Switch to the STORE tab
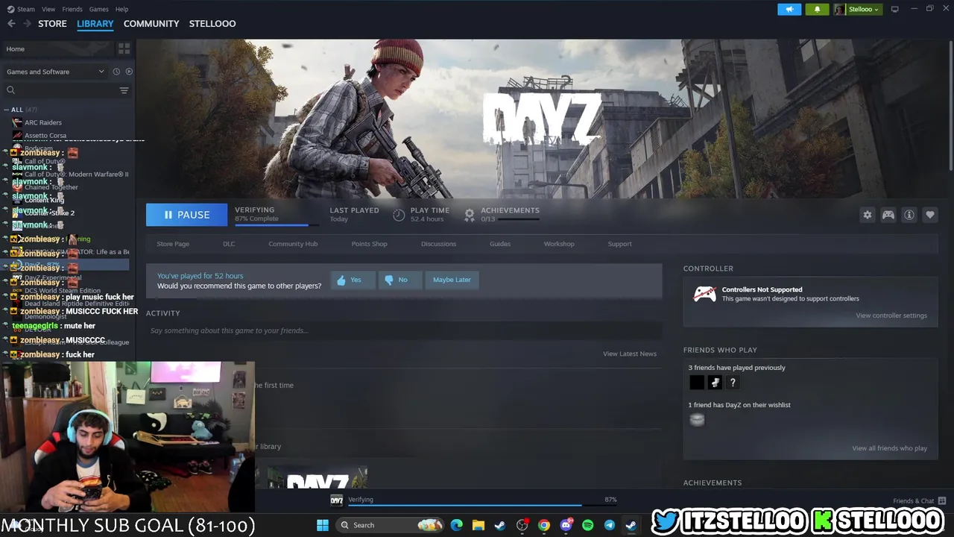The width and height of the screenshot is (954, 537). (52, 24)
